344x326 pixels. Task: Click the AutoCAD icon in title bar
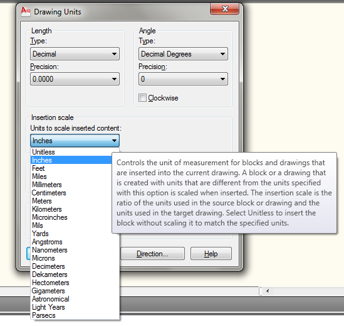[x=26, y=11]
